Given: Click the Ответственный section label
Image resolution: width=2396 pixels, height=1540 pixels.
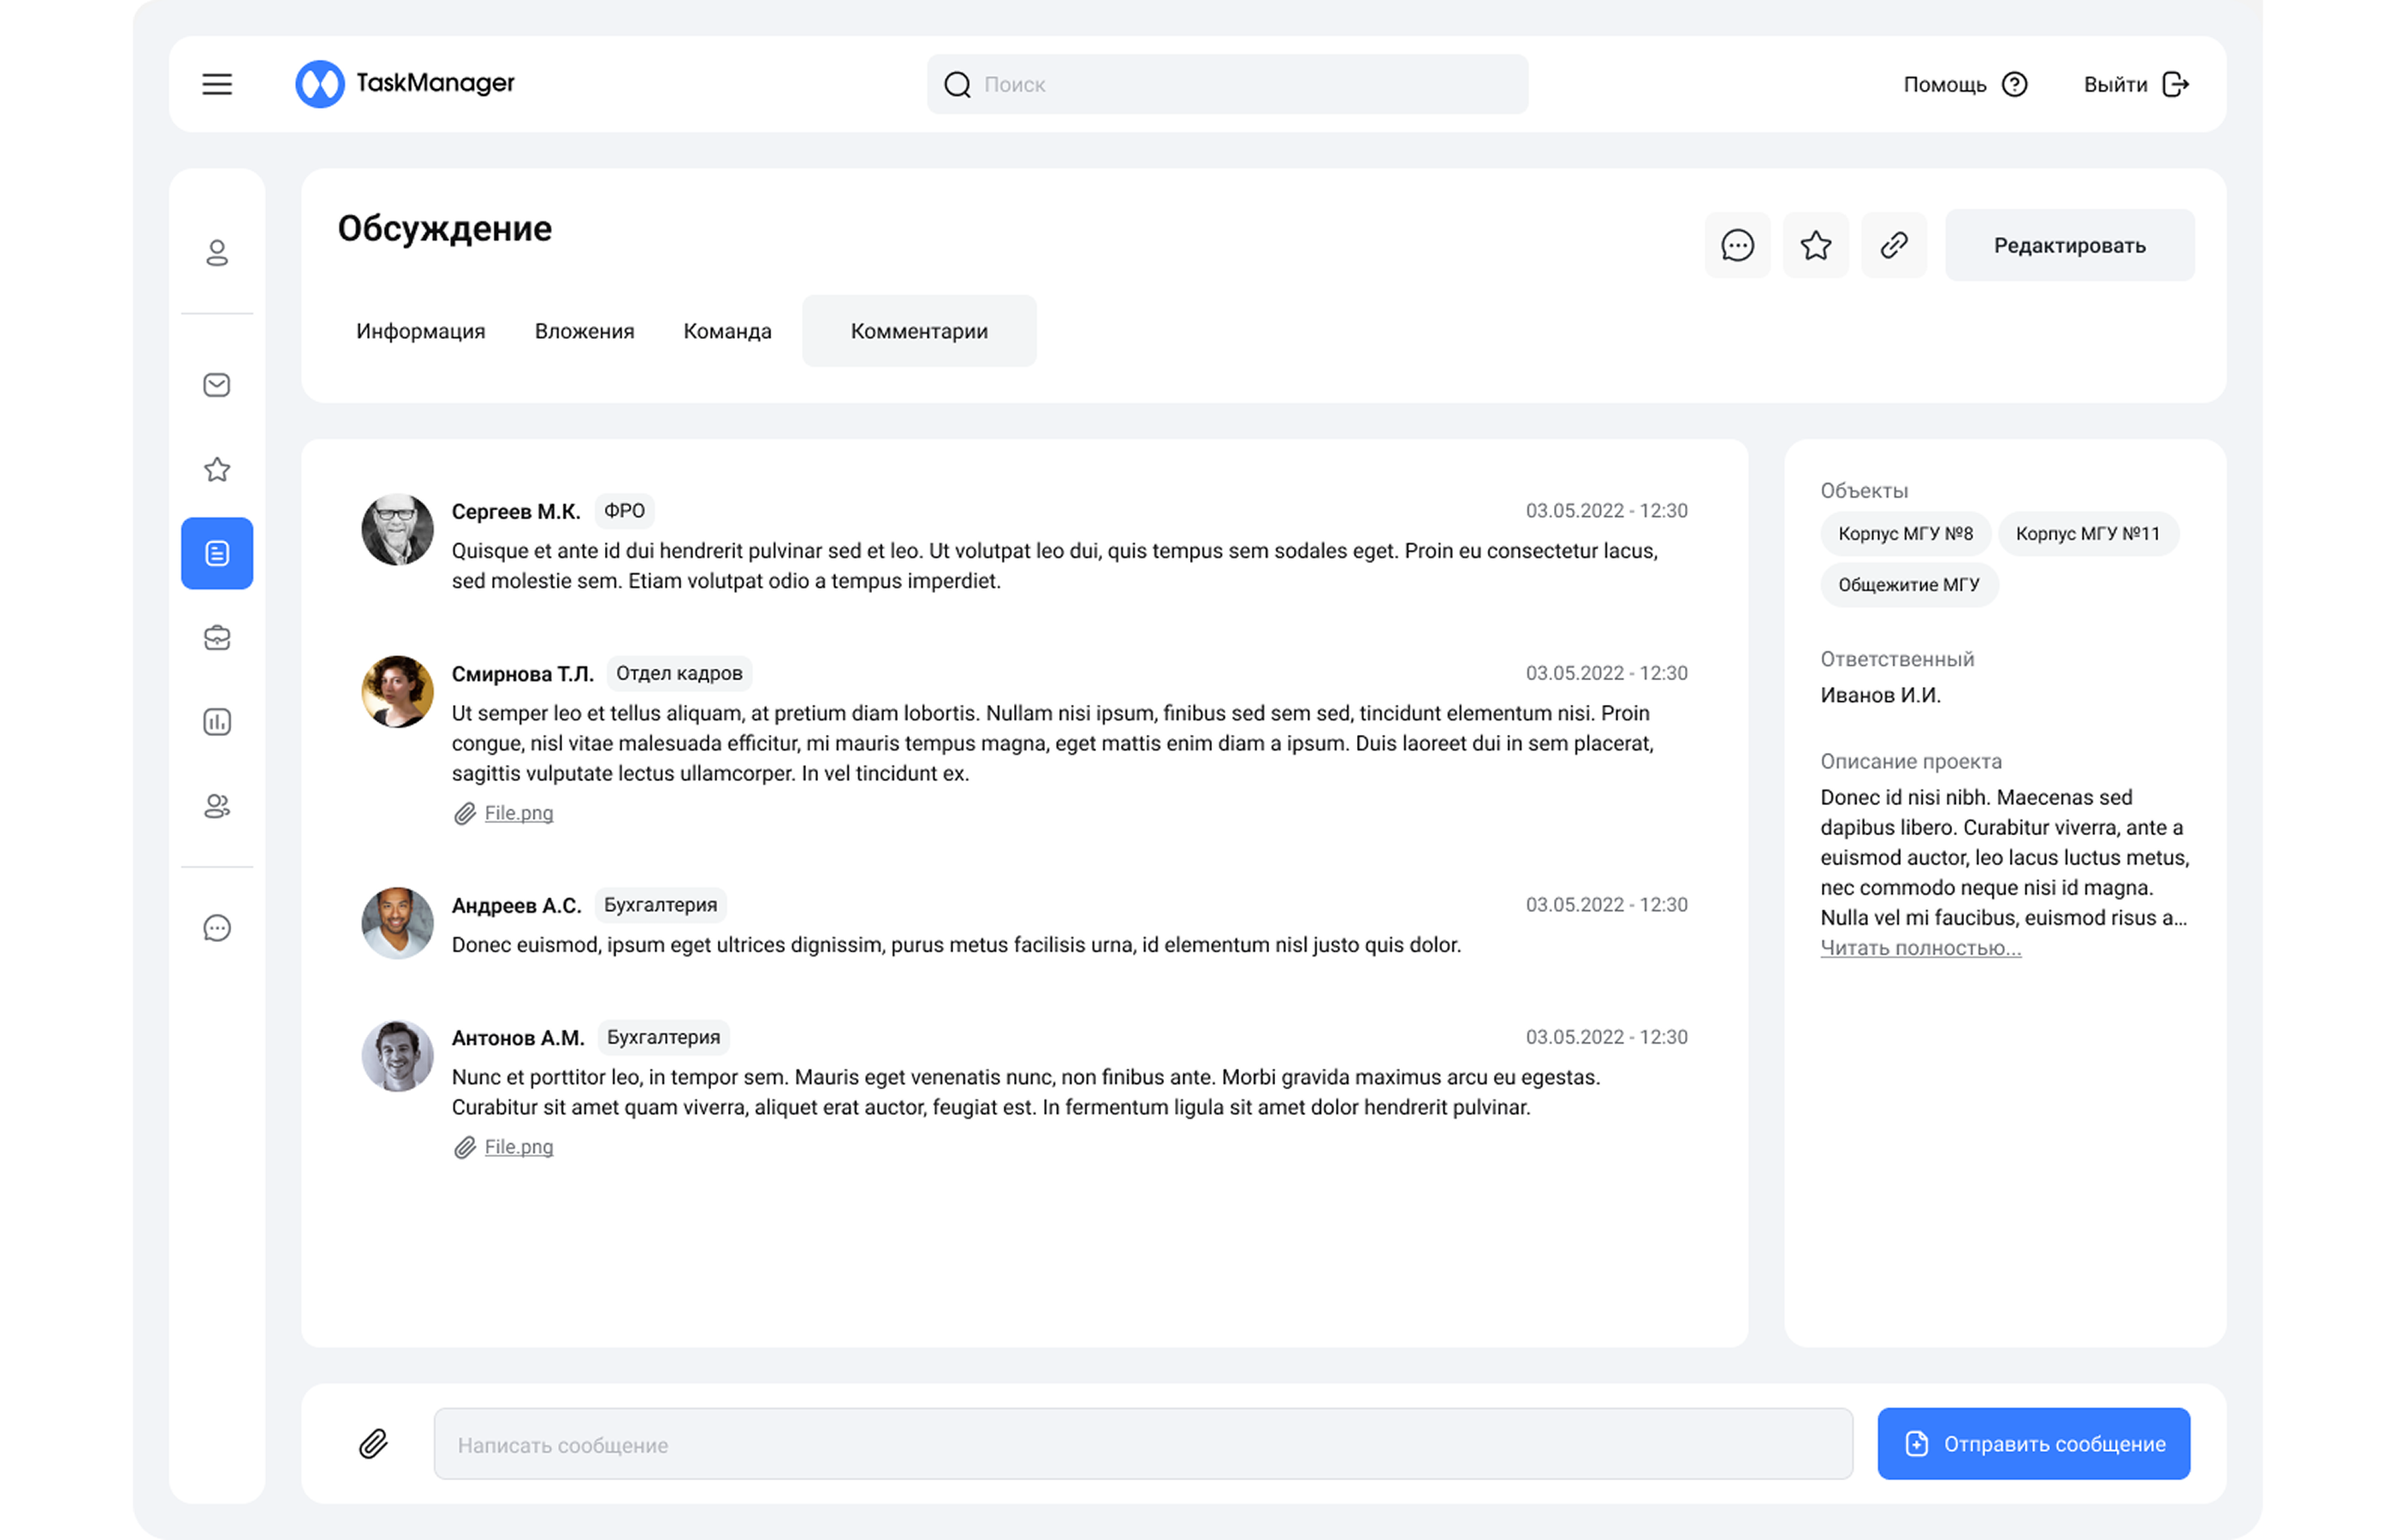Looking at the screenshot, I should point(1897,659).
